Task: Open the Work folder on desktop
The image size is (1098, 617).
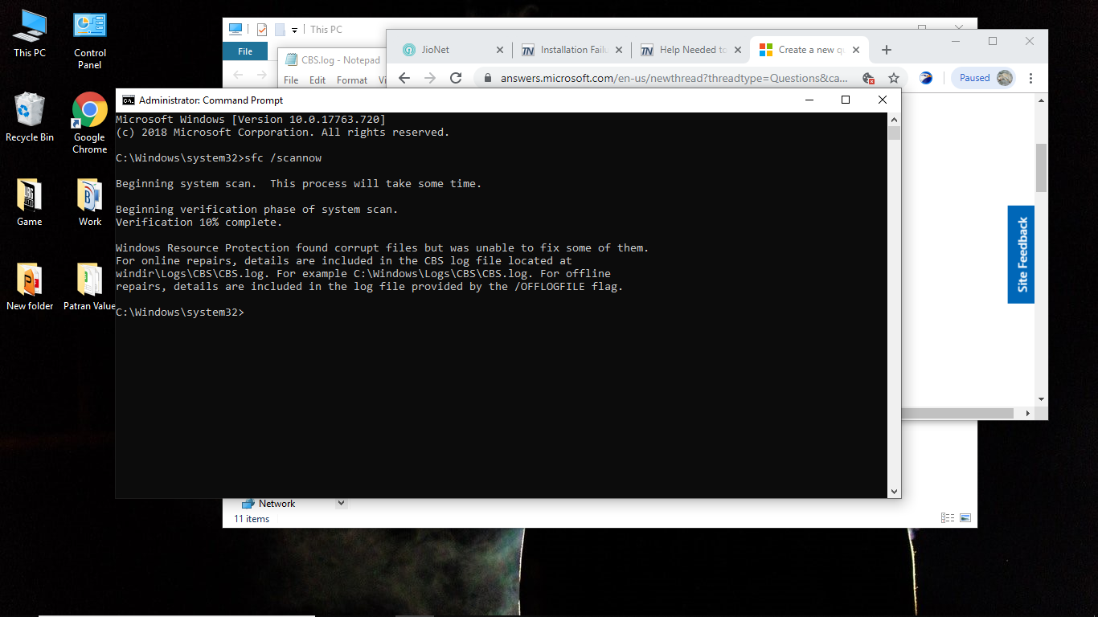Action: pyautogui.click(x=90, y=202)
